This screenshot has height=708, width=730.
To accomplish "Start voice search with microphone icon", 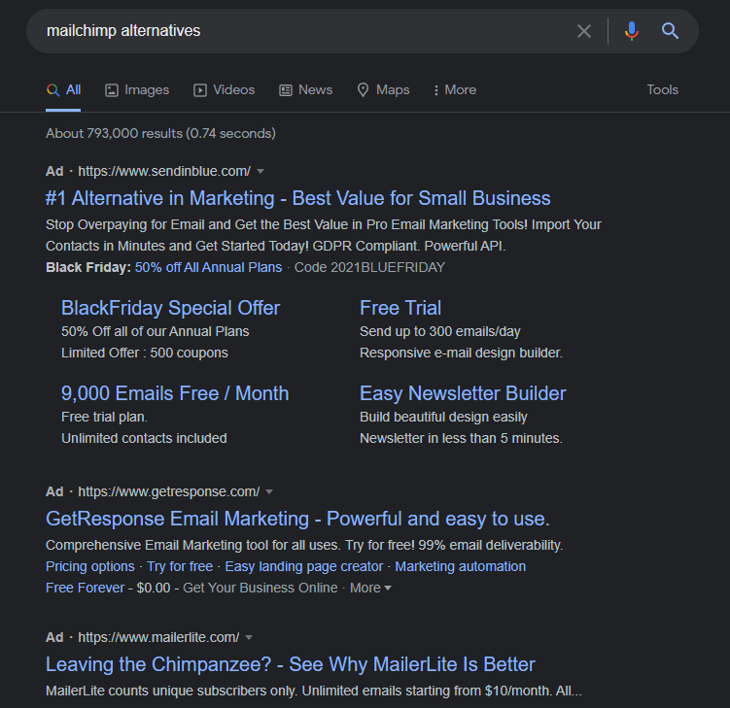I will pos(631,31).
